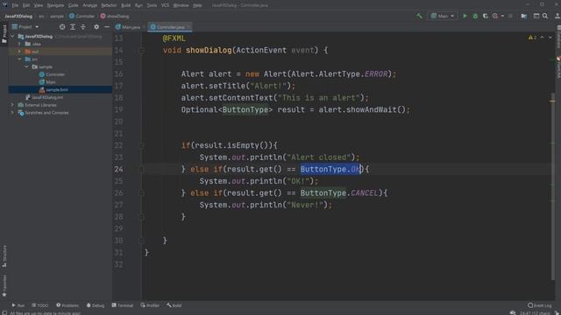Click the IntelliJ logo in title bar

coord(4,5)
